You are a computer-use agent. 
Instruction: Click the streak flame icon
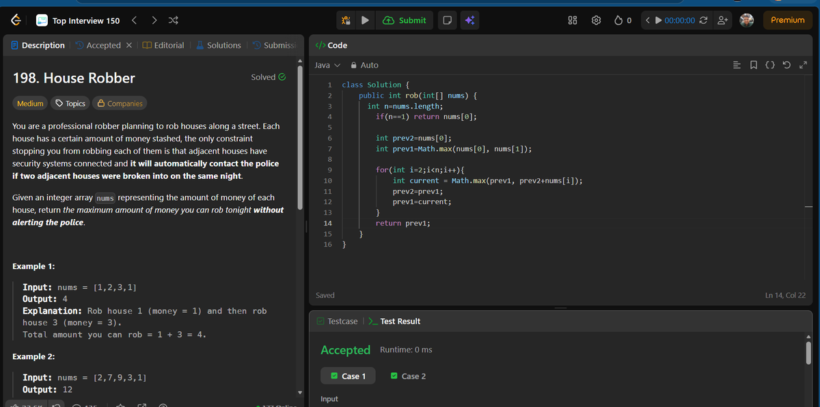tap(618, 20)
